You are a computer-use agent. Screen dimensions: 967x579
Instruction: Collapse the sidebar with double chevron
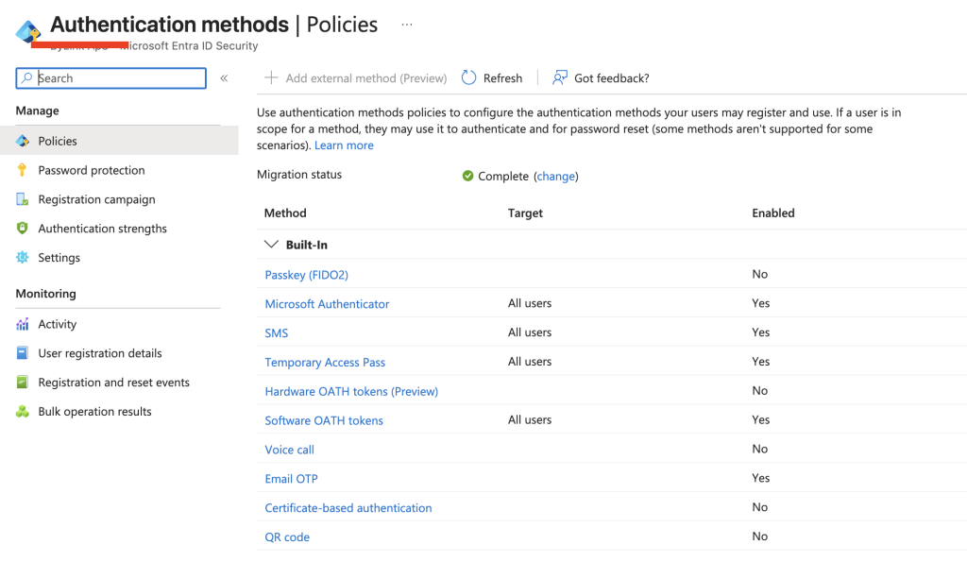pyautogui.click(x=224, y=78)
